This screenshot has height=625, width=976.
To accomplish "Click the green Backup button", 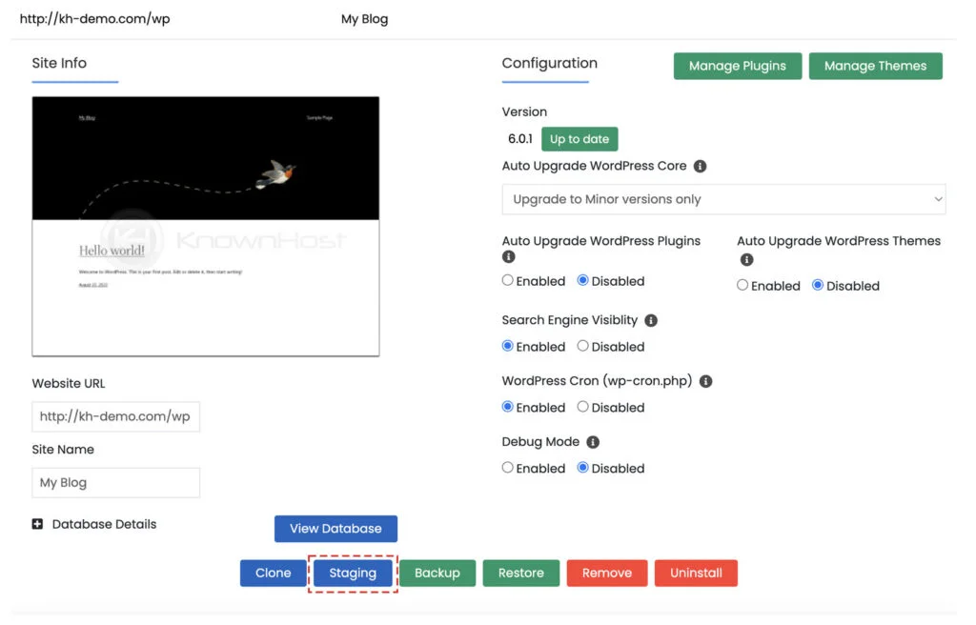I will [x=437, y=574].
